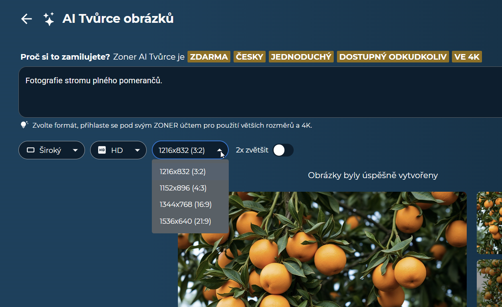Image resolution: width=502 pixels, height=307 pixels.
Task: Click the ZDARMA badge
Action: coord(209,57)
